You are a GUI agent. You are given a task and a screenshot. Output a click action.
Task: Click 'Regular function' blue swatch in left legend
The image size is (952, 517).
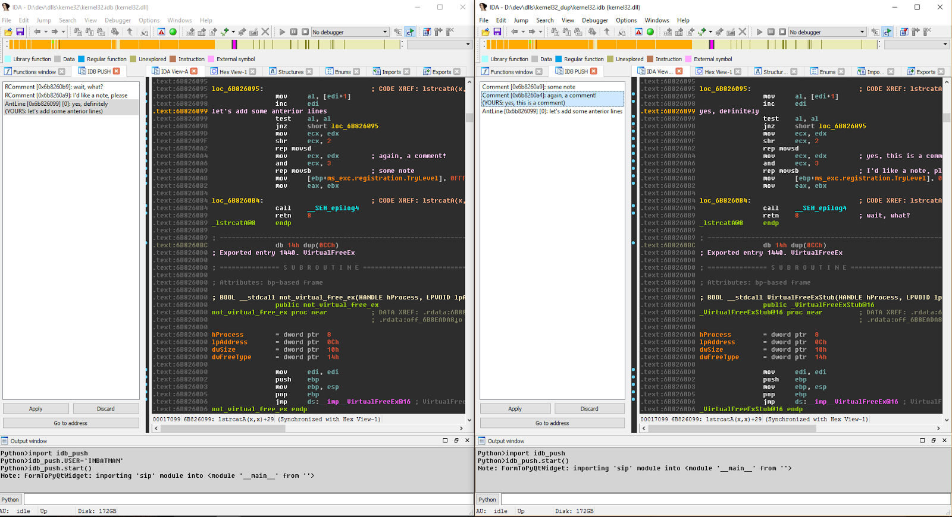[x=82, y=59]
